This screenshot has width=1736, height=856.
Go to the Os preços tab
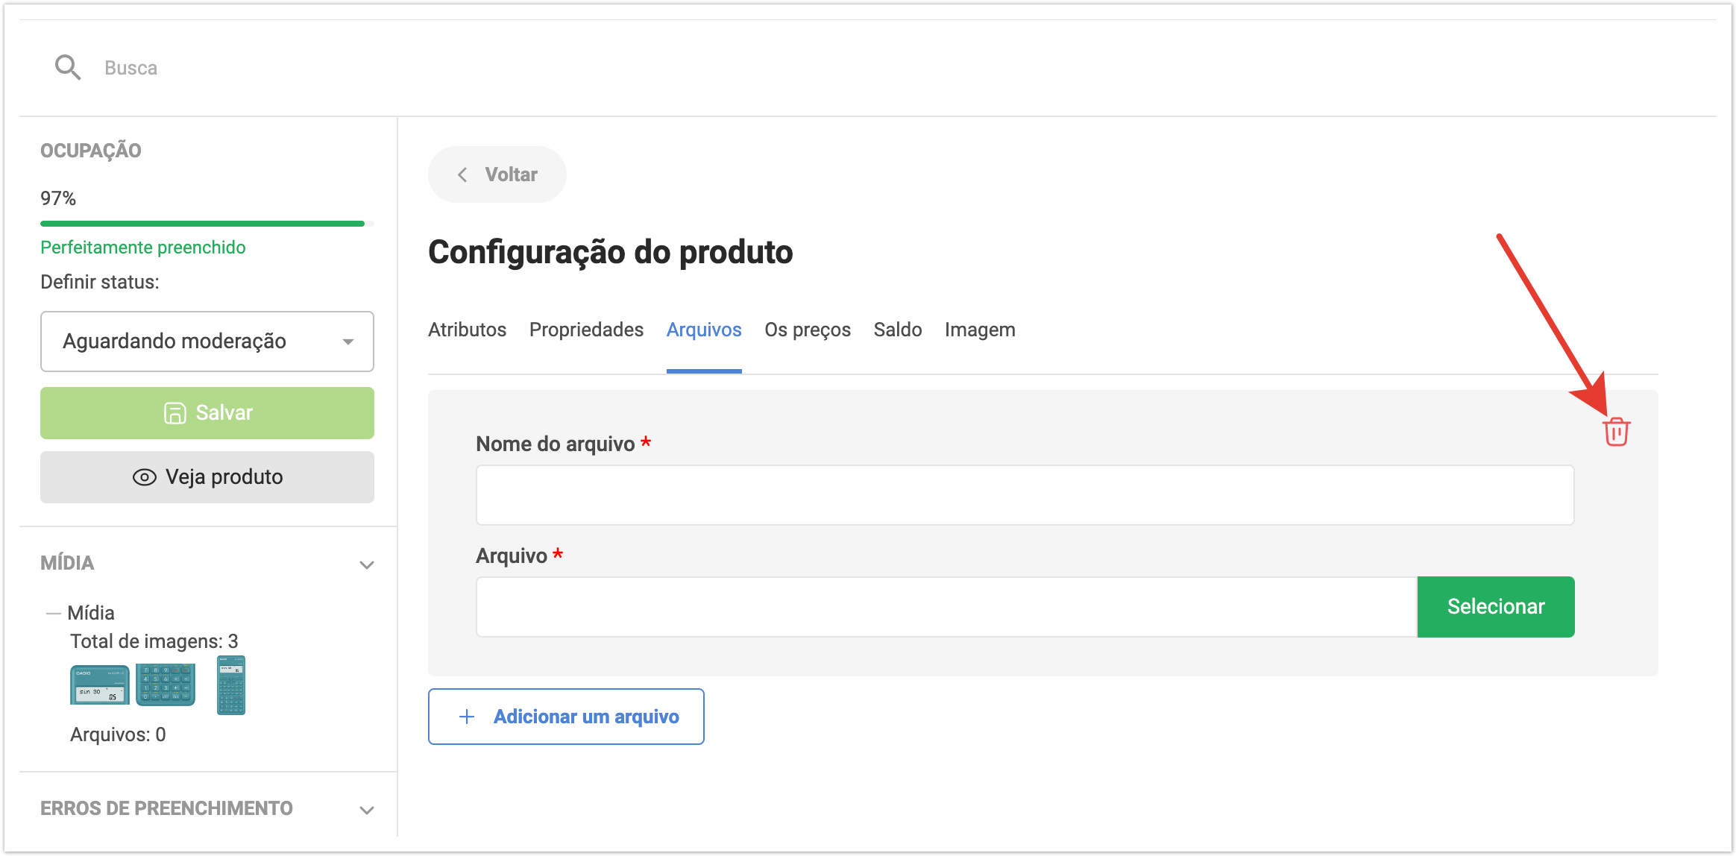(x=807, y=330)
